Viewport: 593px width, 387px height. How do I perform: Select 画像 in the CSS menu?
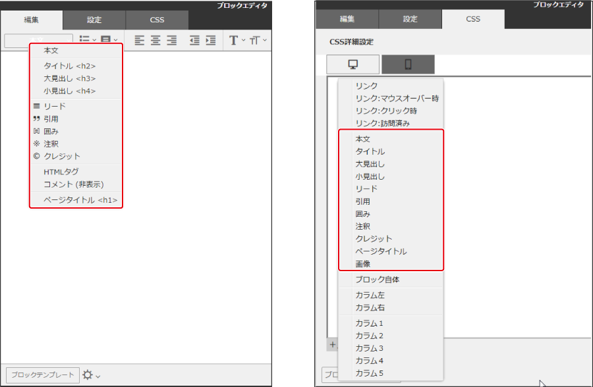coord(391,264)
